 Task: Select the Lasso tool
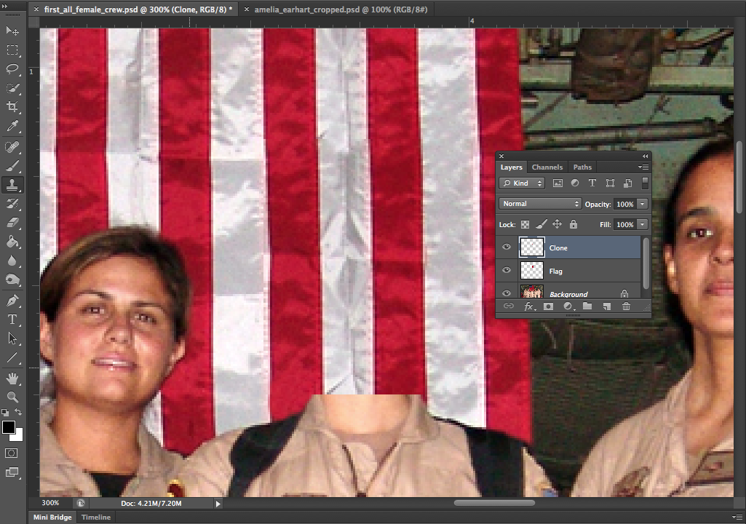(x=12, y=69)
